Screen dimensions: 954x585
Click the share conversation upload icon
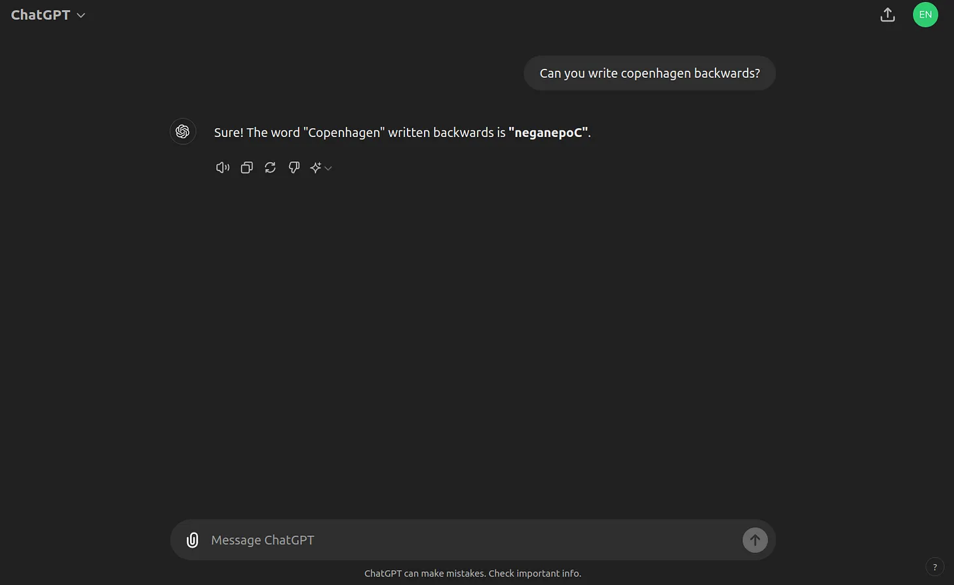887,15
